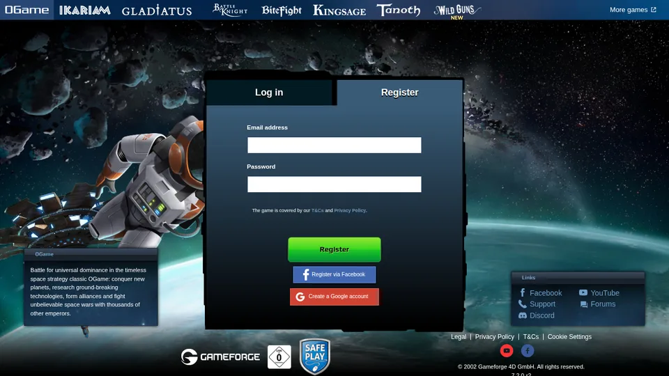The height and width of the screenshot is (376, 669).
Task: Open the OGame logo in top bar
Action: click(26, 10)
